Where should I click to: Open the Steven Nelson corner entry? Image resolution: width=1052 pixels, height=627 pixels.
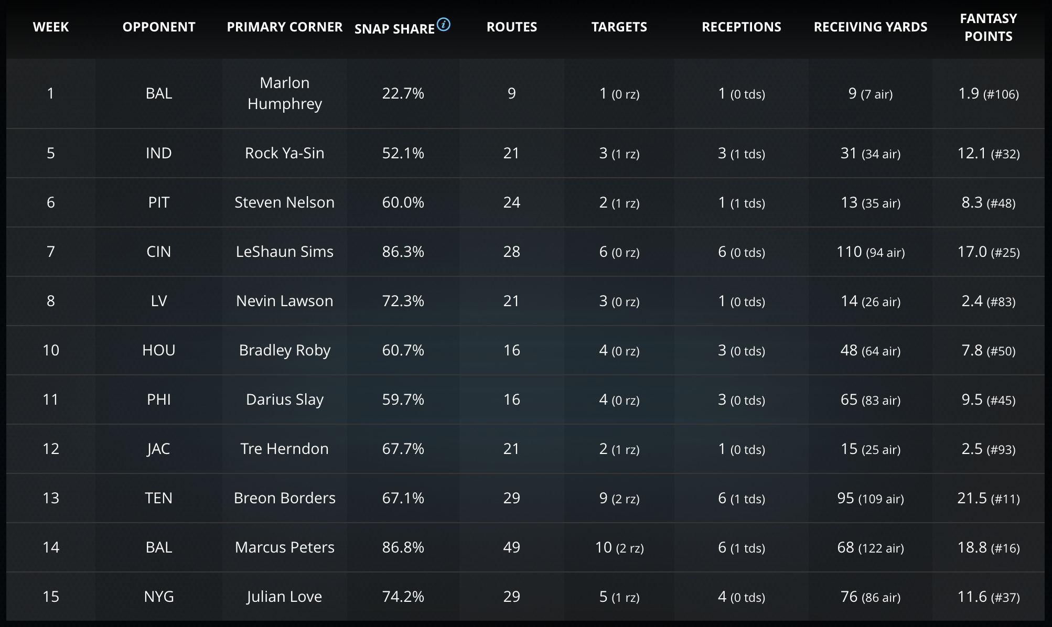pos(285,202)
